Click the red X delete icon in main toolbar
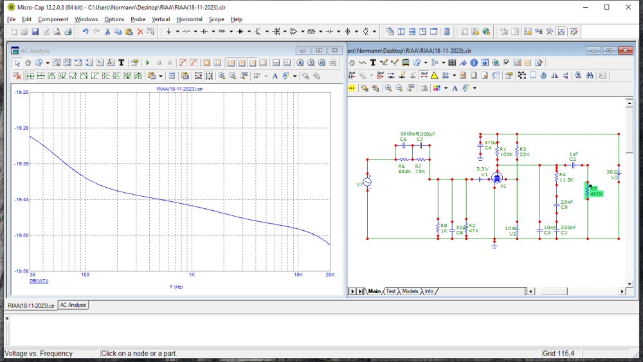 pos(140,31)
